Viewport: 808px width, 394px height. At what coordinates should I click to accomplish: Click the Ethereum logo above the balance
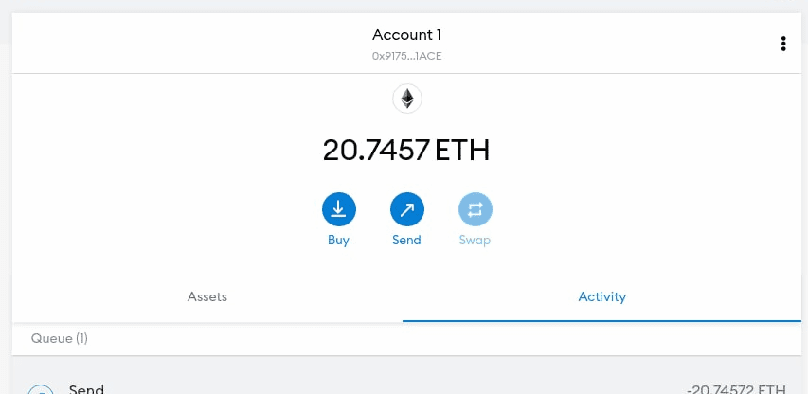tap(407, 98)
